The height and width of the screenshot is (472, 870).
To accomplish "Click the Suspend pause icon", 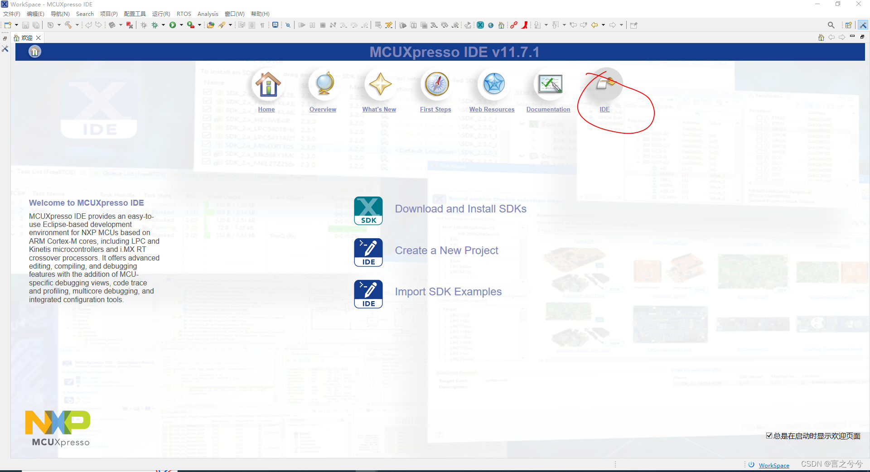I will [312, 25].
